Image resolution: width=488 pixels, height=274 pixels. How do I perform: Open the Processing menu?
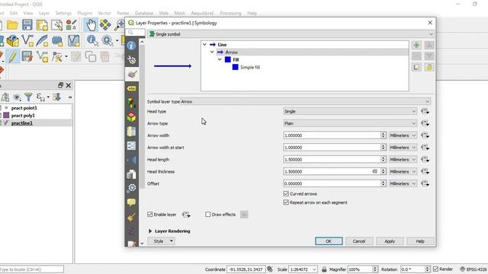coord(230,13)
